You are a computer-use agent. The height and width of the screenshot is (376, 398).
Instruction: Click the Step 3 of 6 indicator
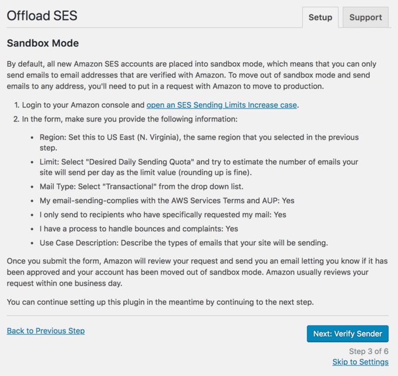369,351
